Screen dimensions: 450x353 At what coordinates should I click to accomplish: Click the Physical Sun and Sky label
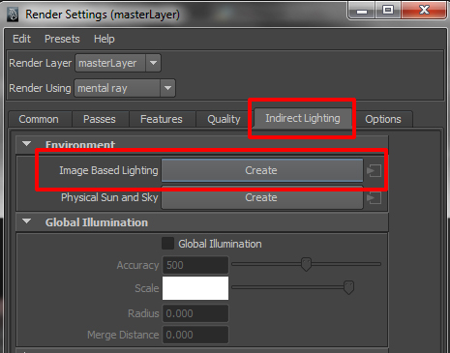coord(109,197)
